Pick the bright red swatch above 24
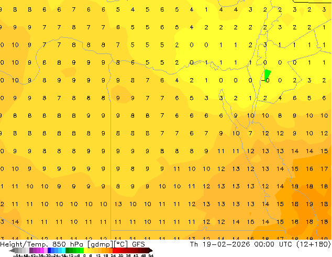The width and height of the screenshot is (332, 257). pos(114,250)
